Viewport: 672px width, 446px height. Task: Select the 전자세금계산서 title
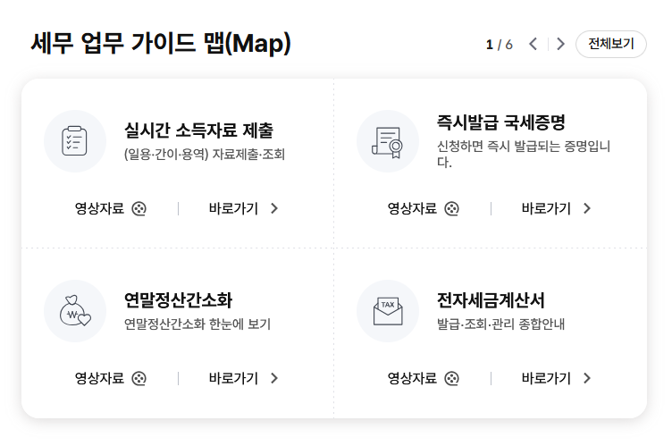(x=491, y=300)
